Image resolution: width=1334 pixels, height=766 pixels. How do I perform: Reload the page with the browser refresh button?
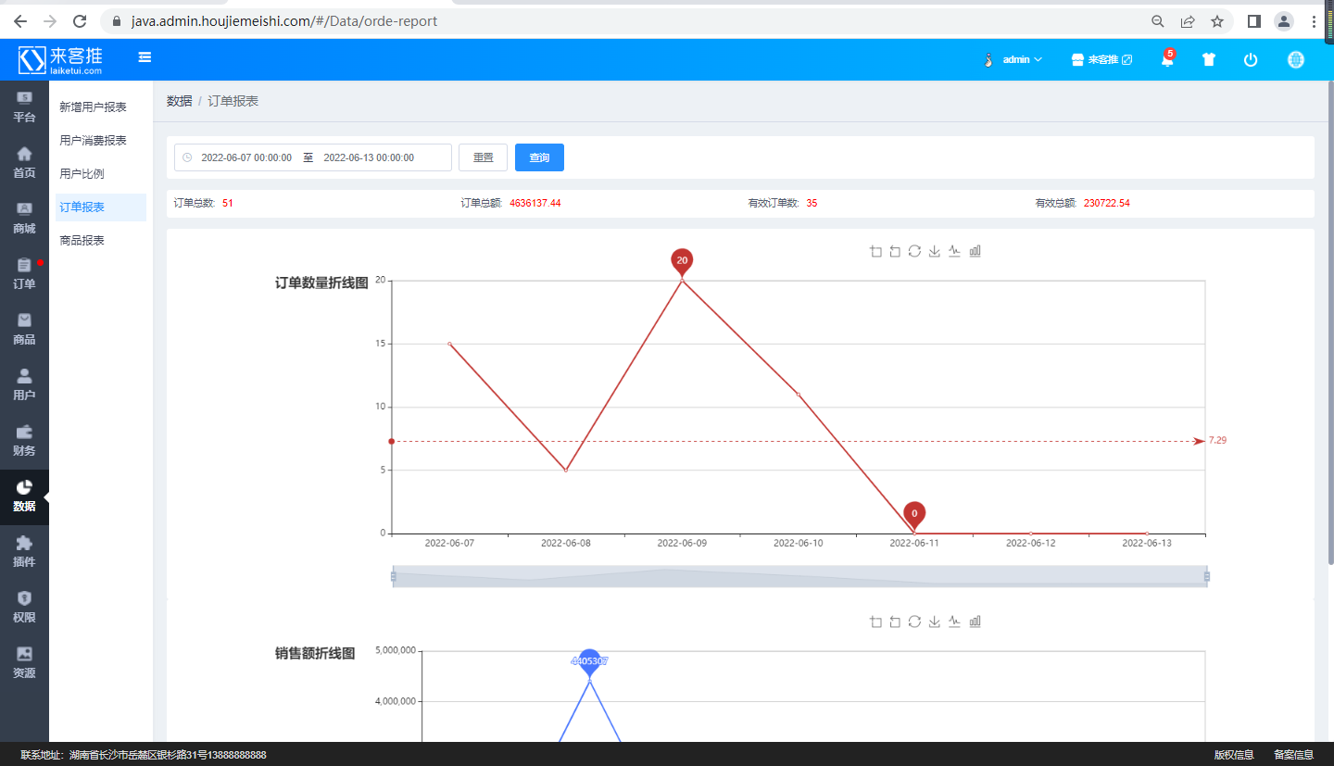point(80,20)
